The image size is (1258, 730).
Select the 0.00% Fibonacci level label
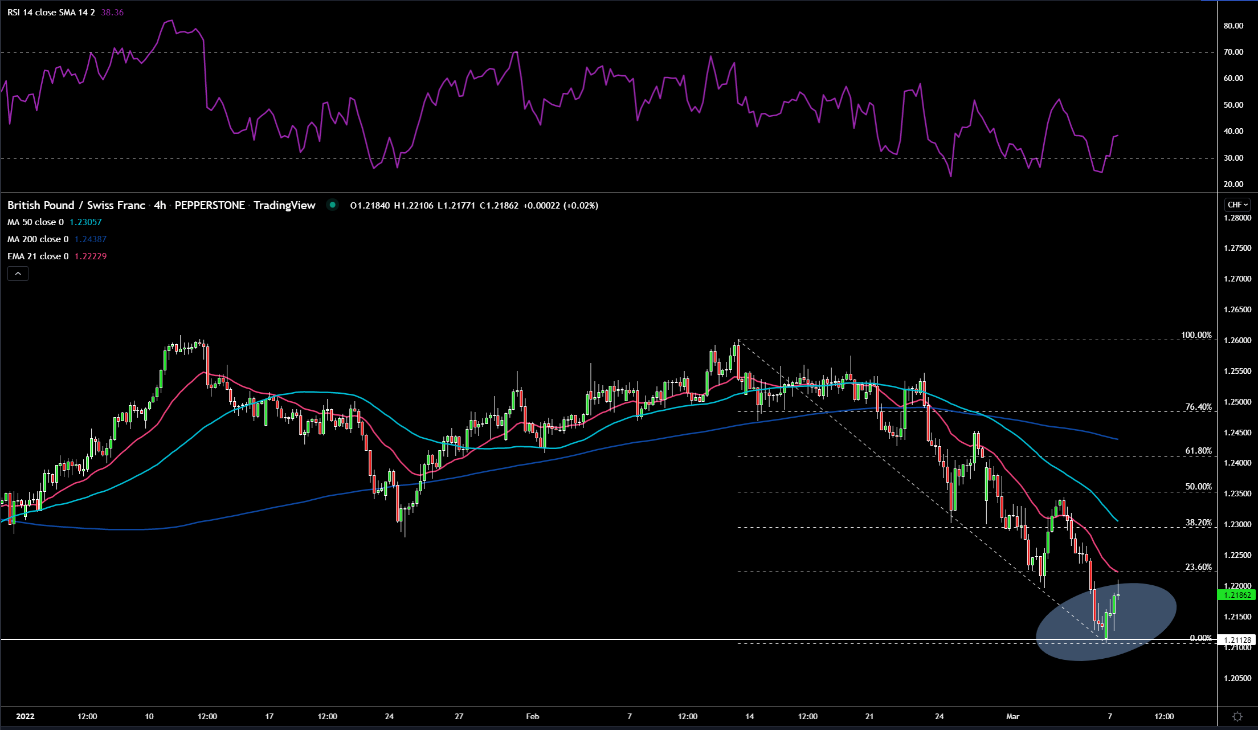1201,638
